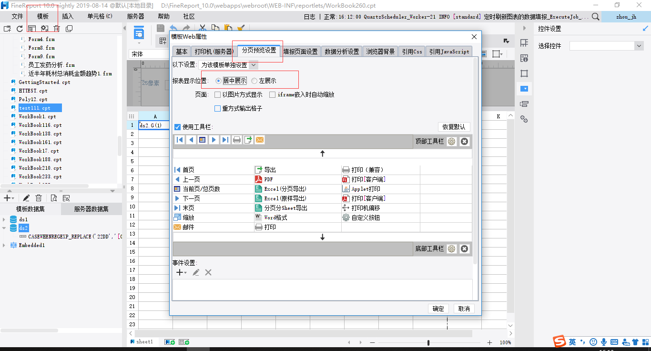
Task: Open the 打印机(服务器) tab
Action: (x=213, y=52)
